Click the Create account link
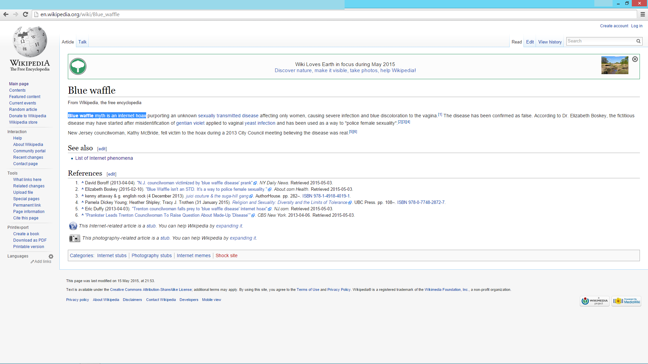This screenshot has width=648, height=364. point(614,26)
